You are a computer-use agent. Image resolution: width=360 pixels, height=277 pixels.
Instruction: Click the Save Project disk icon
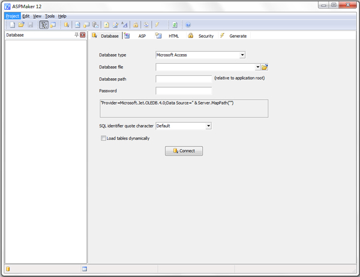pos(30,25)
